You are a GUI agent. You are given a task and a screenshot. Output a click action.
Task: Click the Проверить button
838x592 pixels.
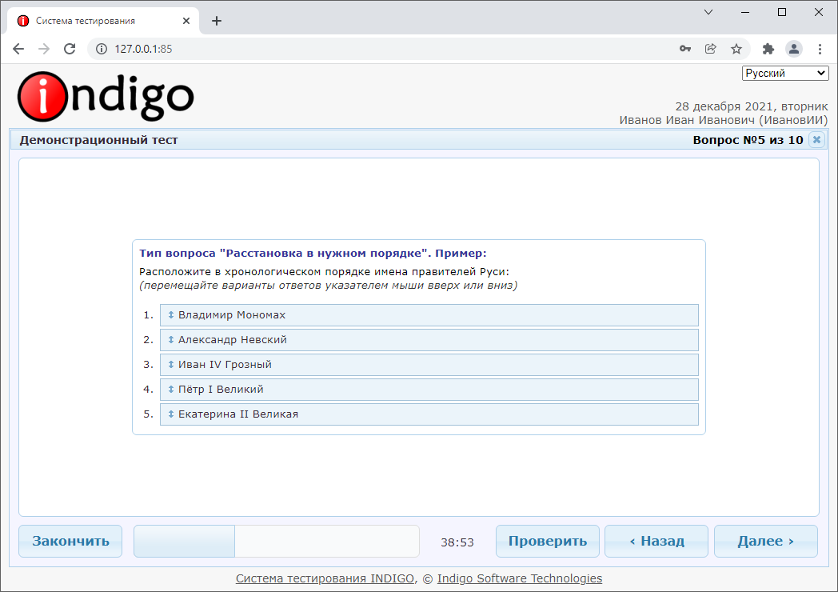point(547,541)
